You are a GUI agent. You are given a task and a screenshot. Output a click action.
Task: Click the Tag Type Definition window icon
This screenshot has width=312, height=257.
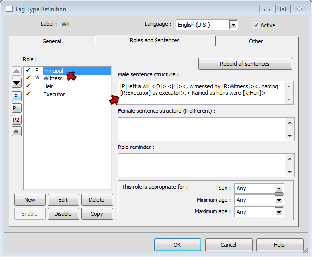(x=9, y=9)
